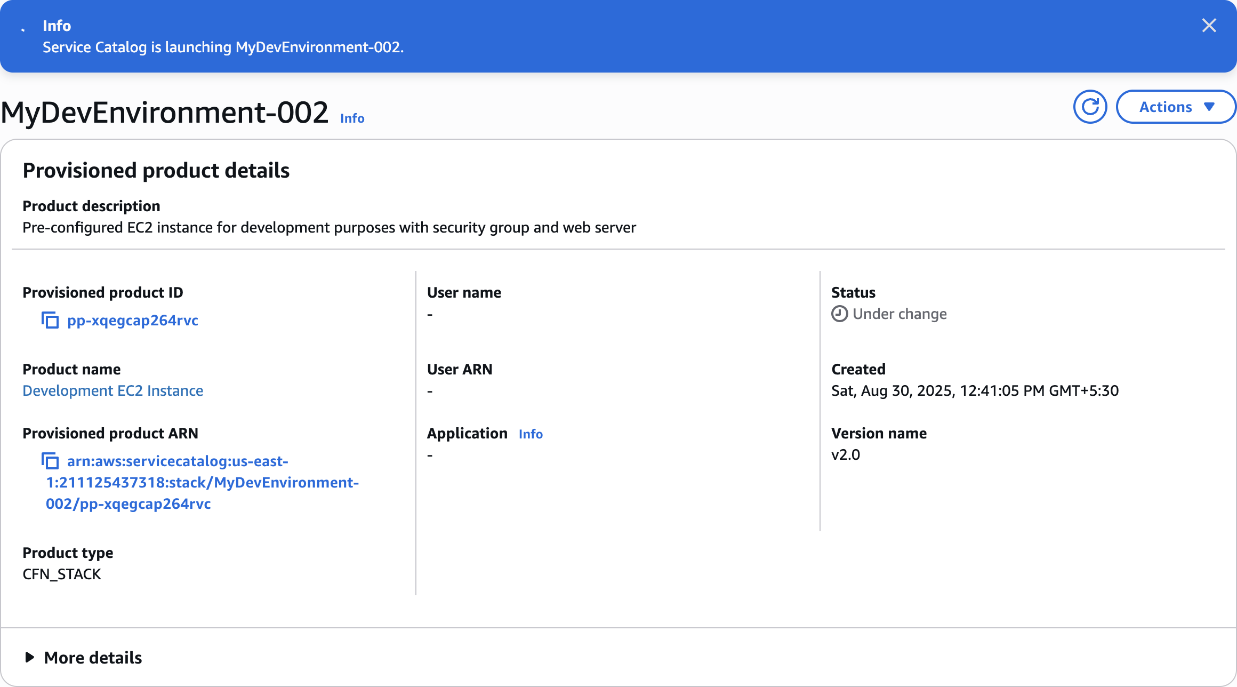Click the loading spinner in Info banner
This screenshot has height=687, width=1237.
pyautogui.click(x=23, y=30)
